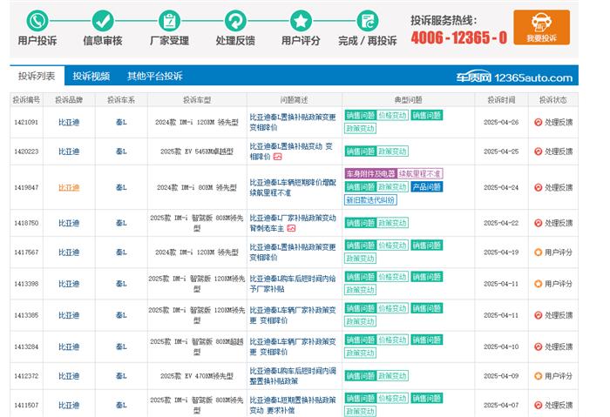Click 续航里程不准 tag in row 1419847
The image size is (610, 417).
tap(419, 173)
